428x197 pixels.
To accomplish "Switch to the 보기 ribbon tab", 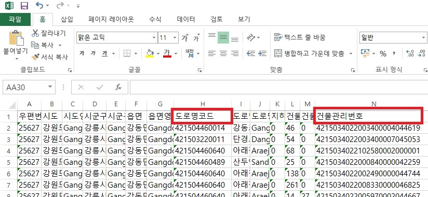I will tap(244, 19).
